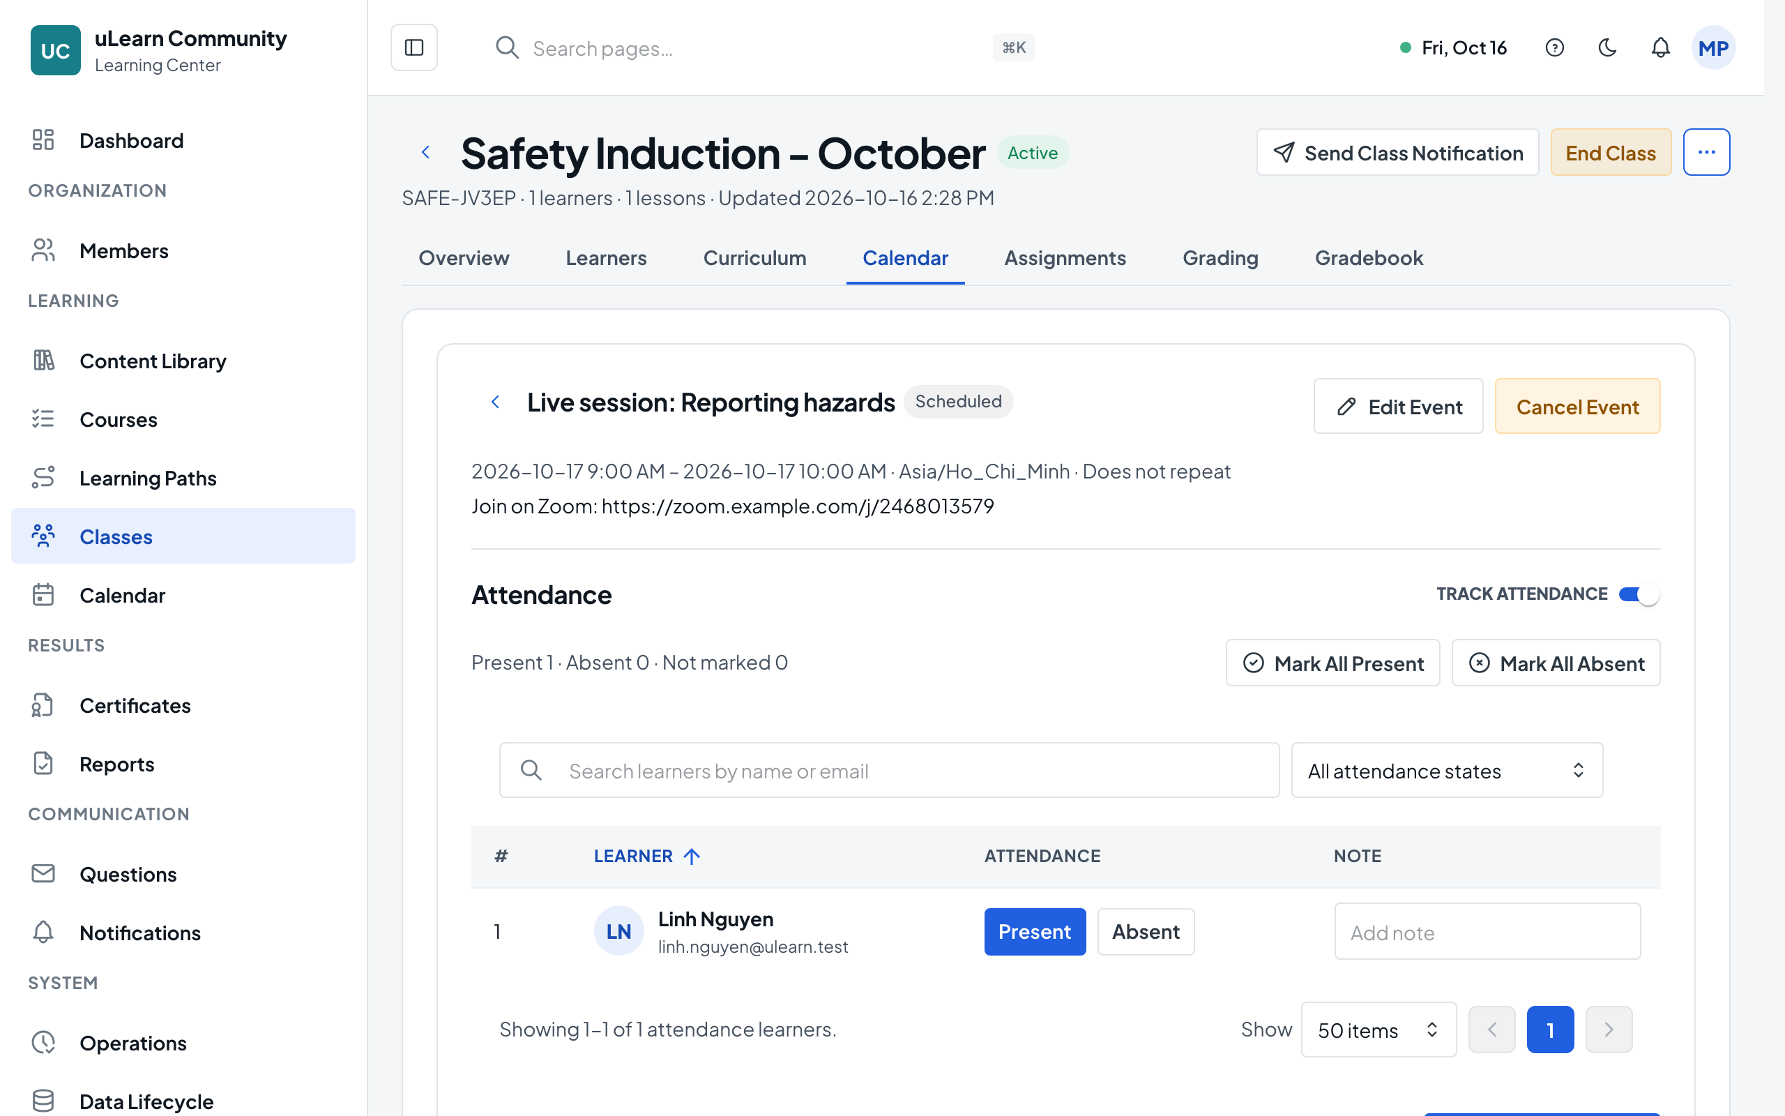Open Members in sidebar
The width and height of the screenshot is (1785, 1116).
click(183, 250)
